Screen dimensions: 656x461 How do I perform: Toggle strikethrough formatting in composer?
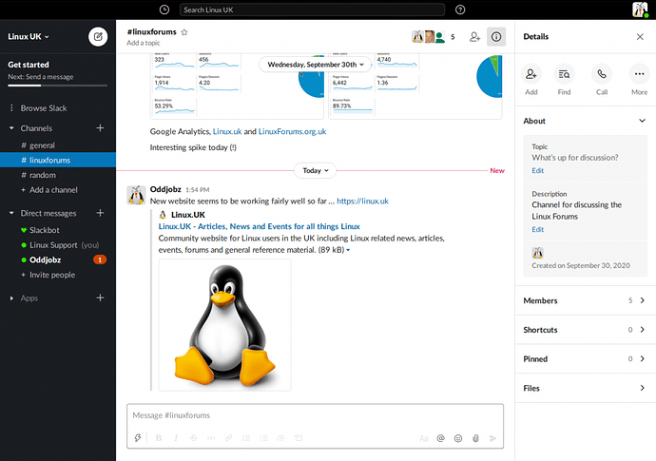[193, 438]
